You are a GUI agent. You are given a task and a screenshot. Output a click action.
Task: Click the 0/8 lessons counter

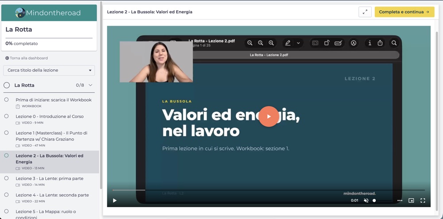coord(80,85)
